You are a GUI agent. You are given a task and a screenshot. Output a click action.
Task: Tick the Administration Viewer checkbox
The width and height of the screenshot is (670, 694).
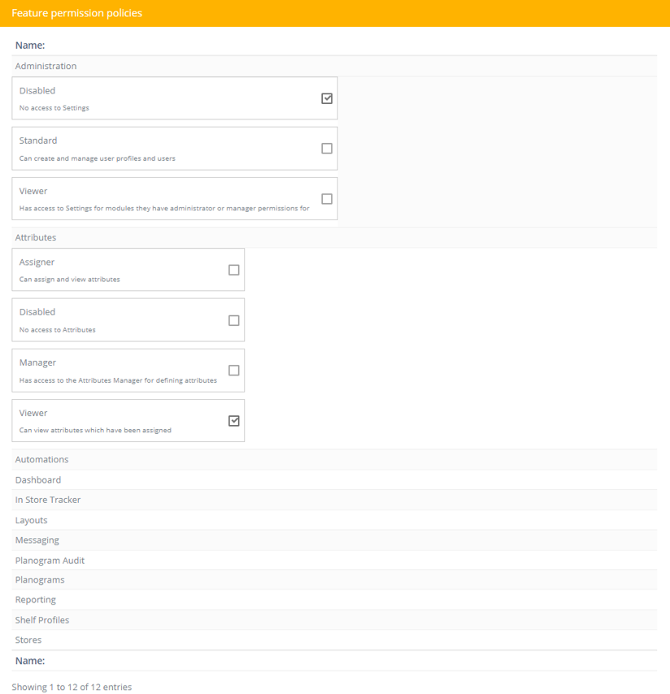(x=327, y=199)
